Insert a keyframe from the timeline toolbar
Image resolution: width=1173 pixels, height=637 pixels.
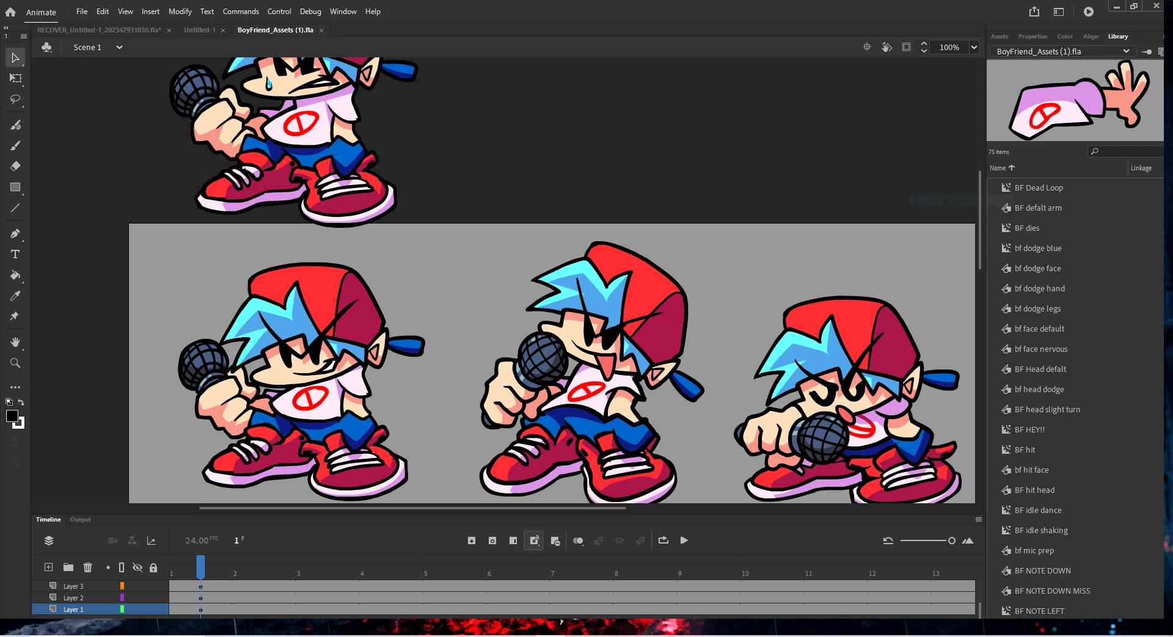click(472, 541)
